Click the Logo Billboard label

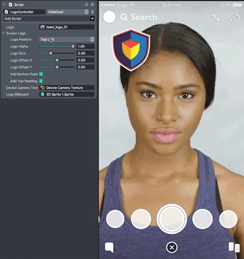coord(17,94)
